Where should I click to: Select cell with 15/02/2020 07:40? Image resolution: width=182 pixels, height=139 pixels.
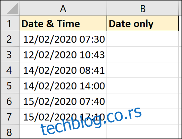click(x=63, y=101)
